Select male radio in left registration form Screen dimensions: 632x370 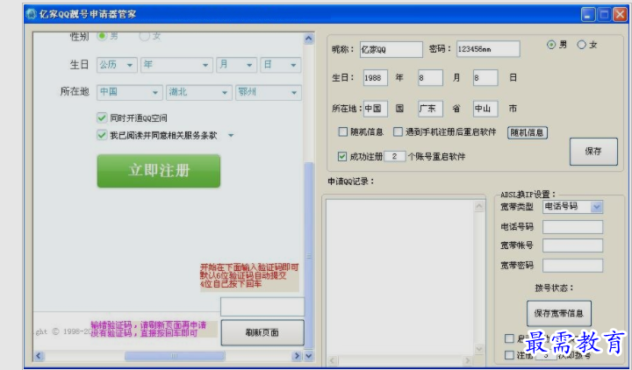pyautogui.click(x=102, y=36)
